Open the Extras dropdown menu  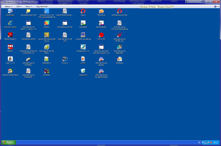pos(29,7)
